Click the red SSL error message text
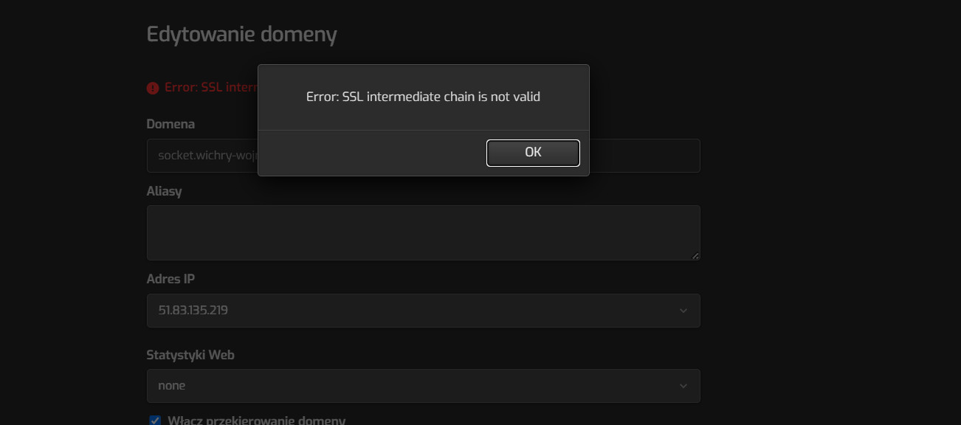This screenshot has width=961, height=425. [x=210, y=87]
